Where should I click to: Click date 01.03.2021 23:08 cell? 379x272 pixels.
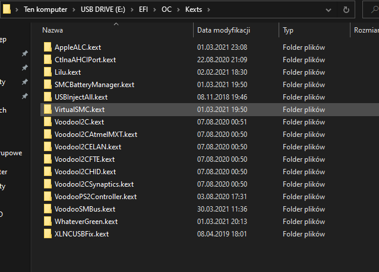(222, 47)
